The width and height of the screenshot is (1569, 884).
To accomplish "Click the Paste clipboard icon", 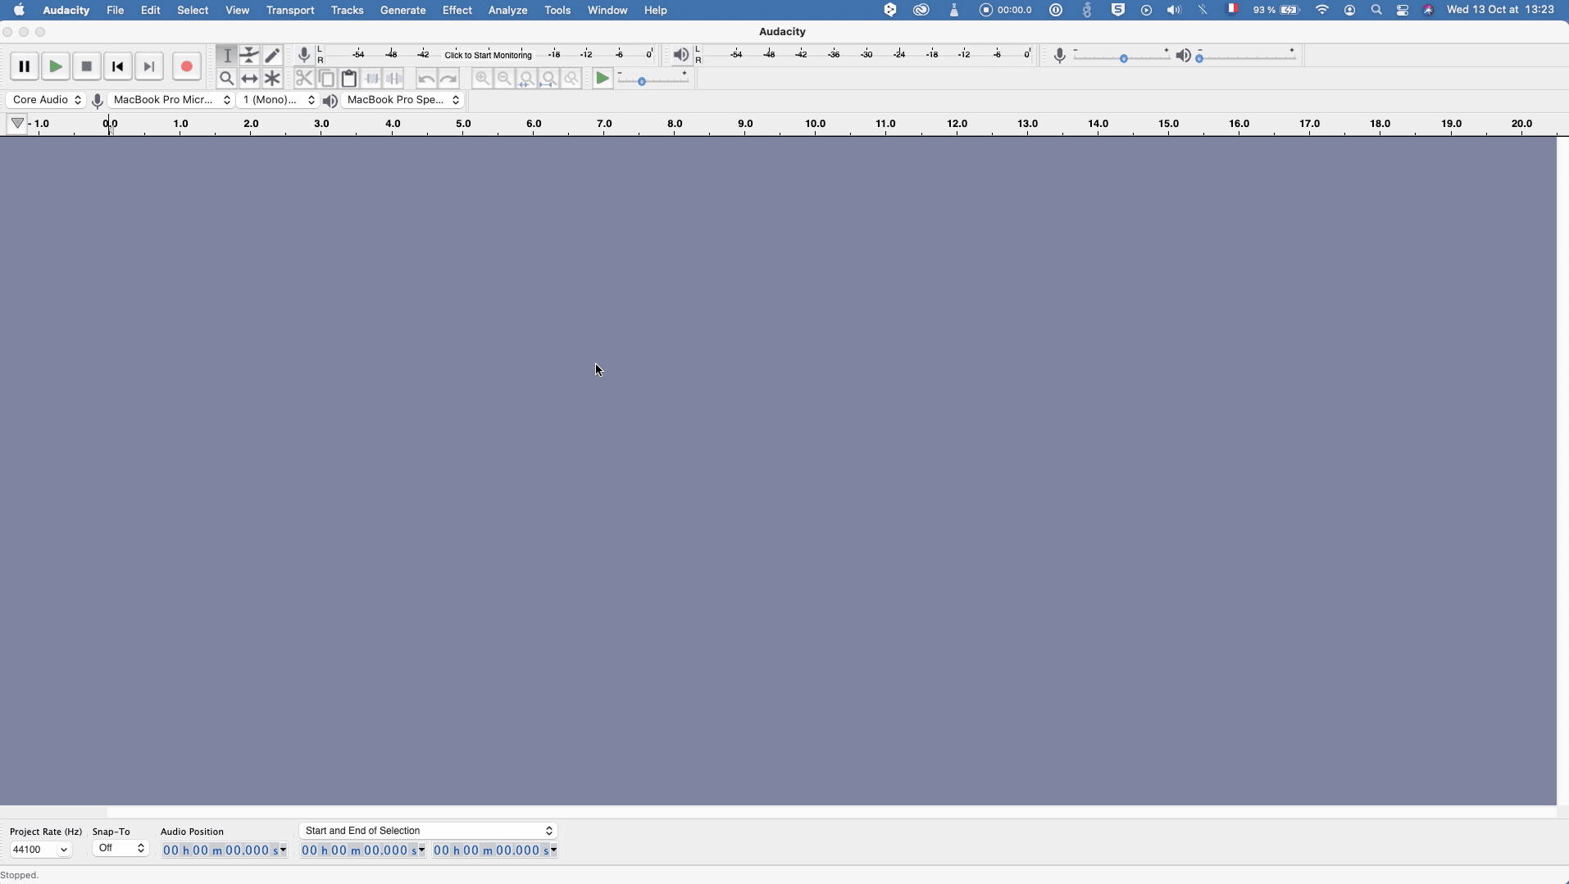I will [x=349, y=79].
